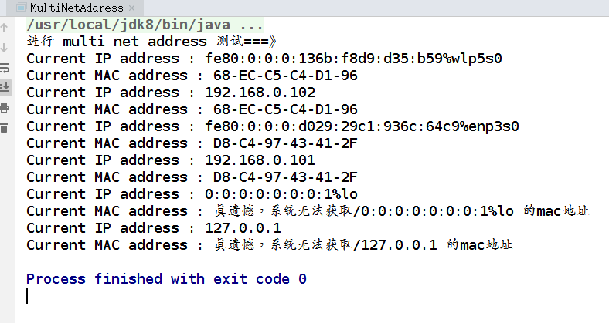The image size is (609, 323).
Task: Click 'Process finished with exit code 0' text
Action: point(166,279)
